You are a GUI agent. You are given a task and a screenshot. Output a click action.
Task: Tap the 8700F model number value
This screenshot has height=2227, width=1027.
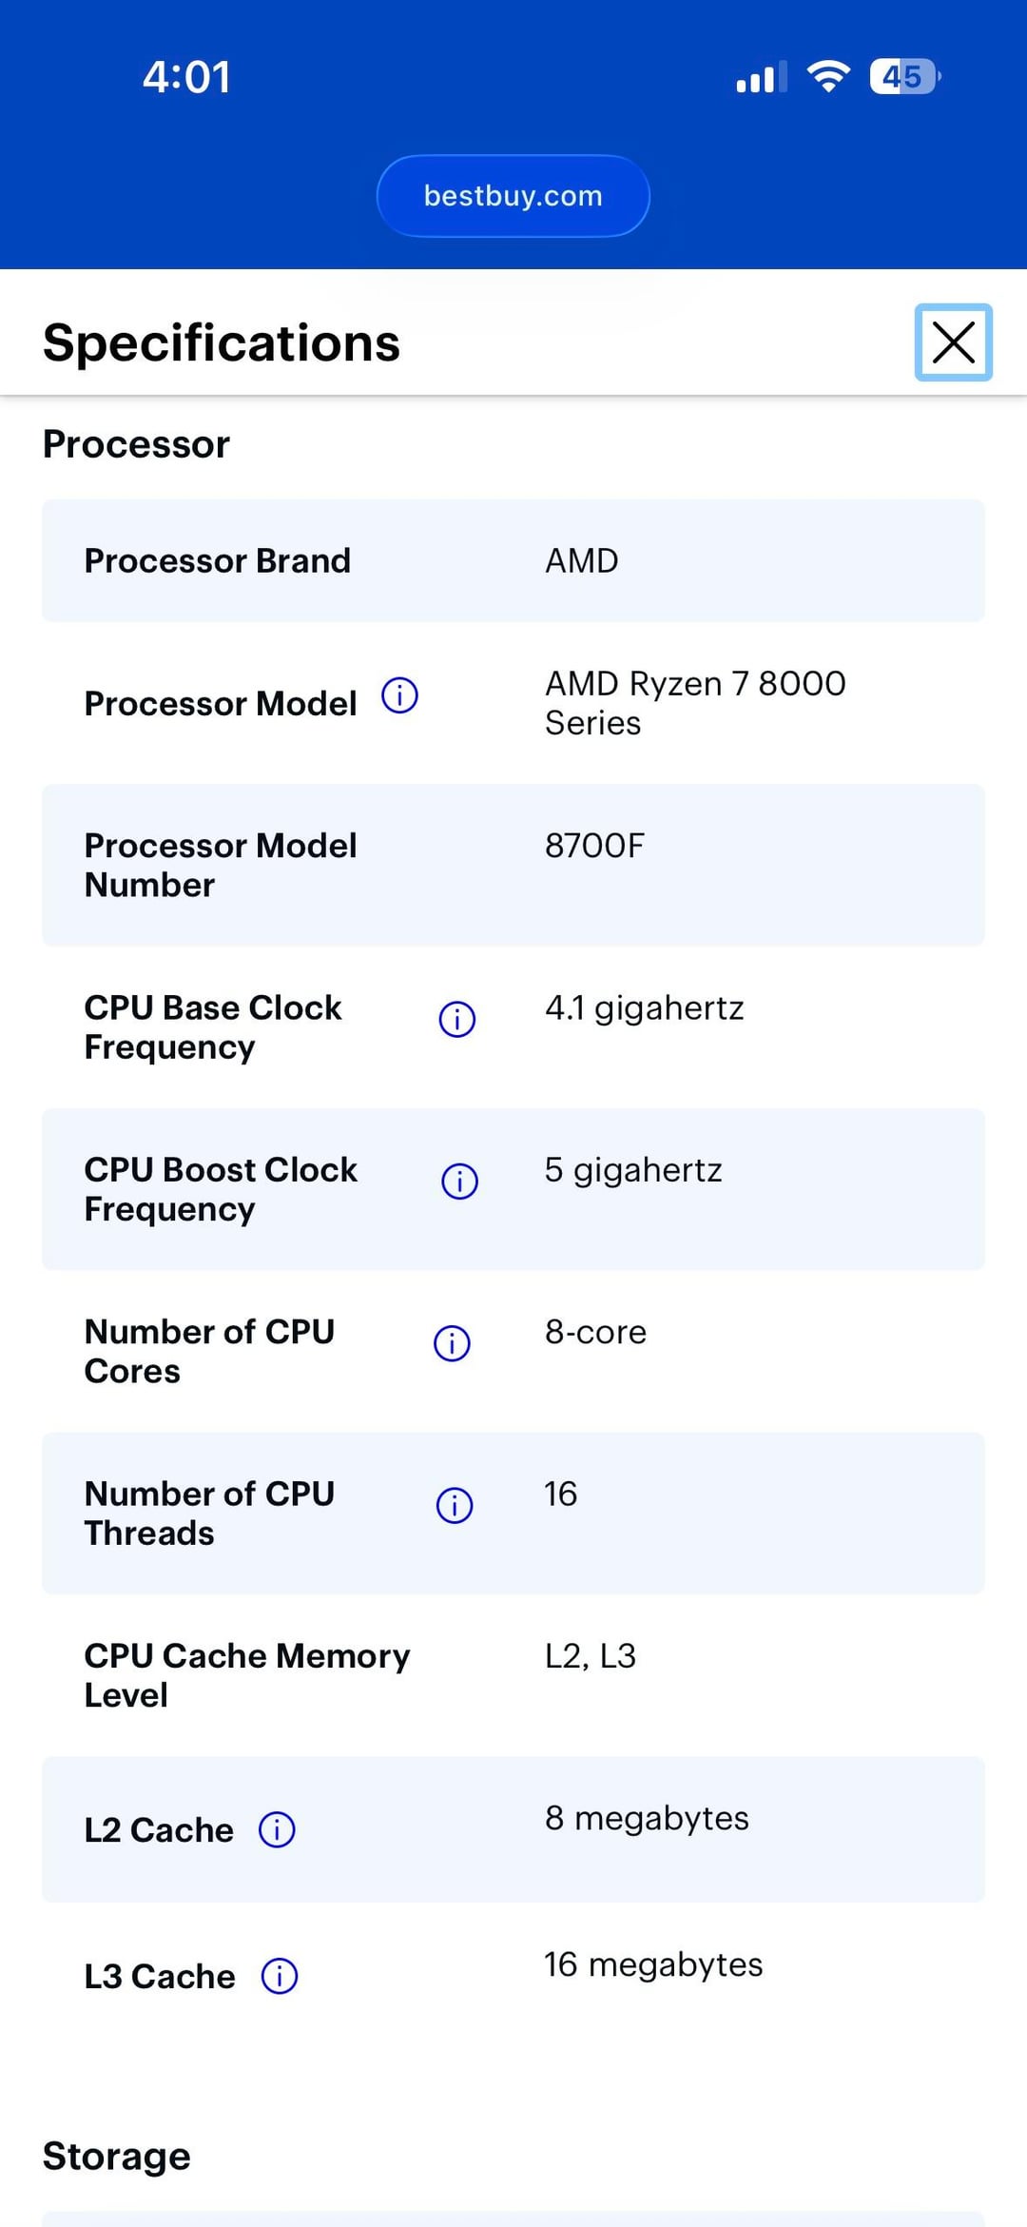coord(594,846)
